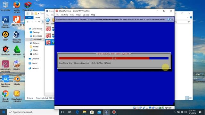The height and width of the screenshot is (115, 205).
Task: Select the master folder in navigation pane
Action: click(34, 47)
